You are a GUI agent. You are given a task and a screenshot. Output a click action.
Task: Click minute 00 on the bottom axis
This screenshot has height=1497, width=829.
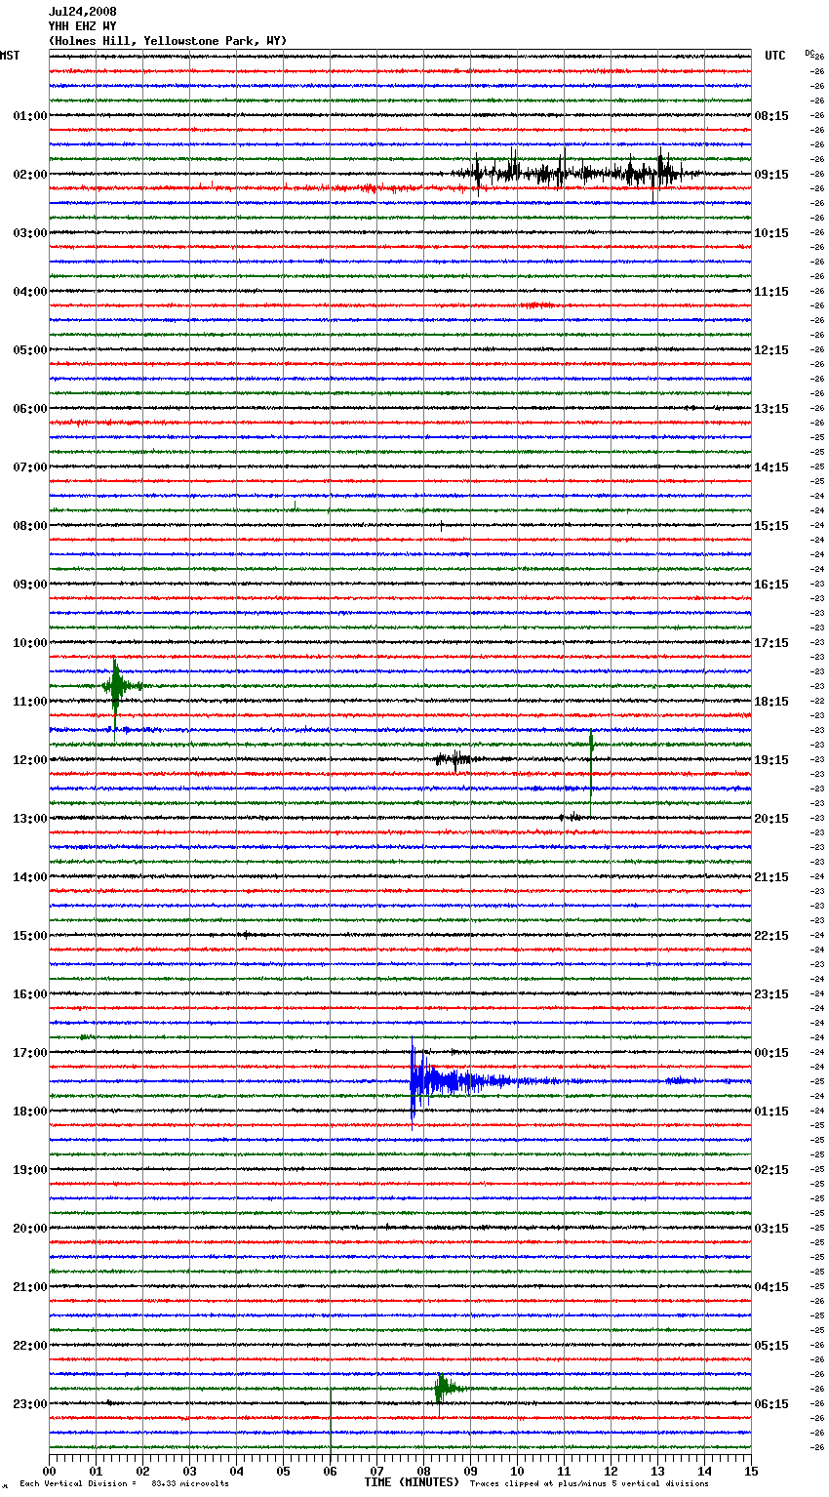(x=49, y=1471)
